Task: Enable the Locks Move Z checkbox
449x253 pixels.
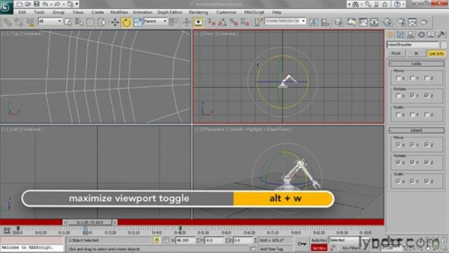Action: [427, 78]
